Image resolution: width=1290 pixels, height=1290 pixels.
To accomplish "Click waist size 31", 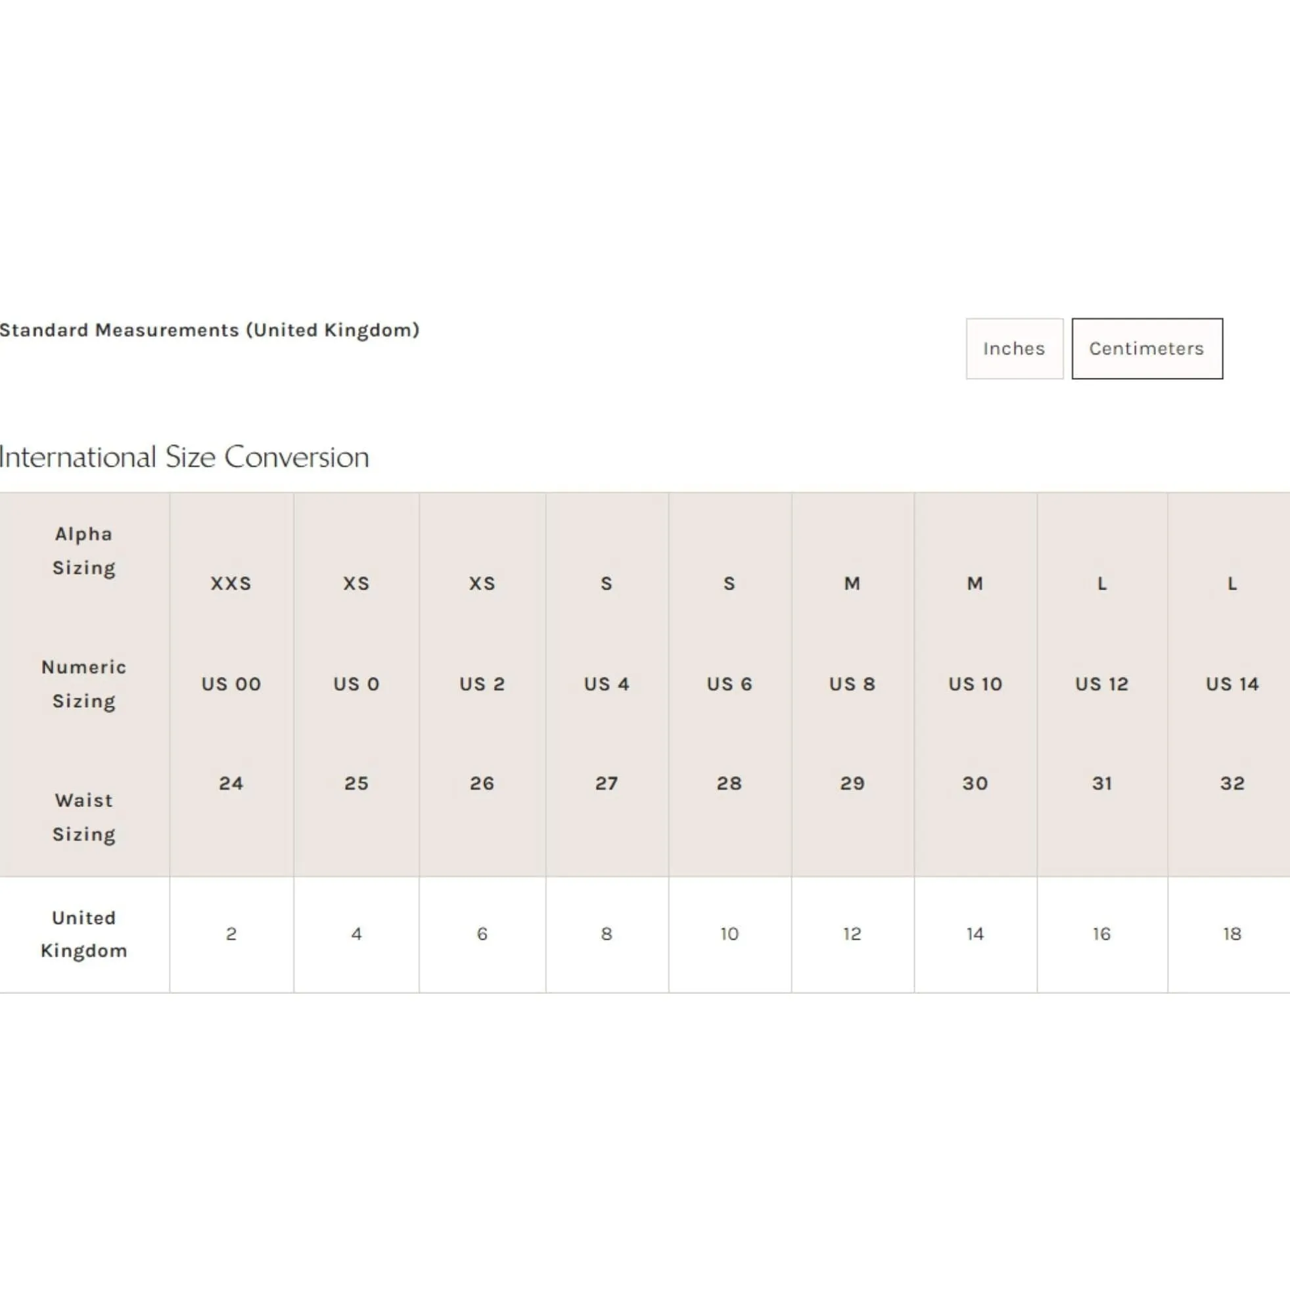I will click(1101, 783).
